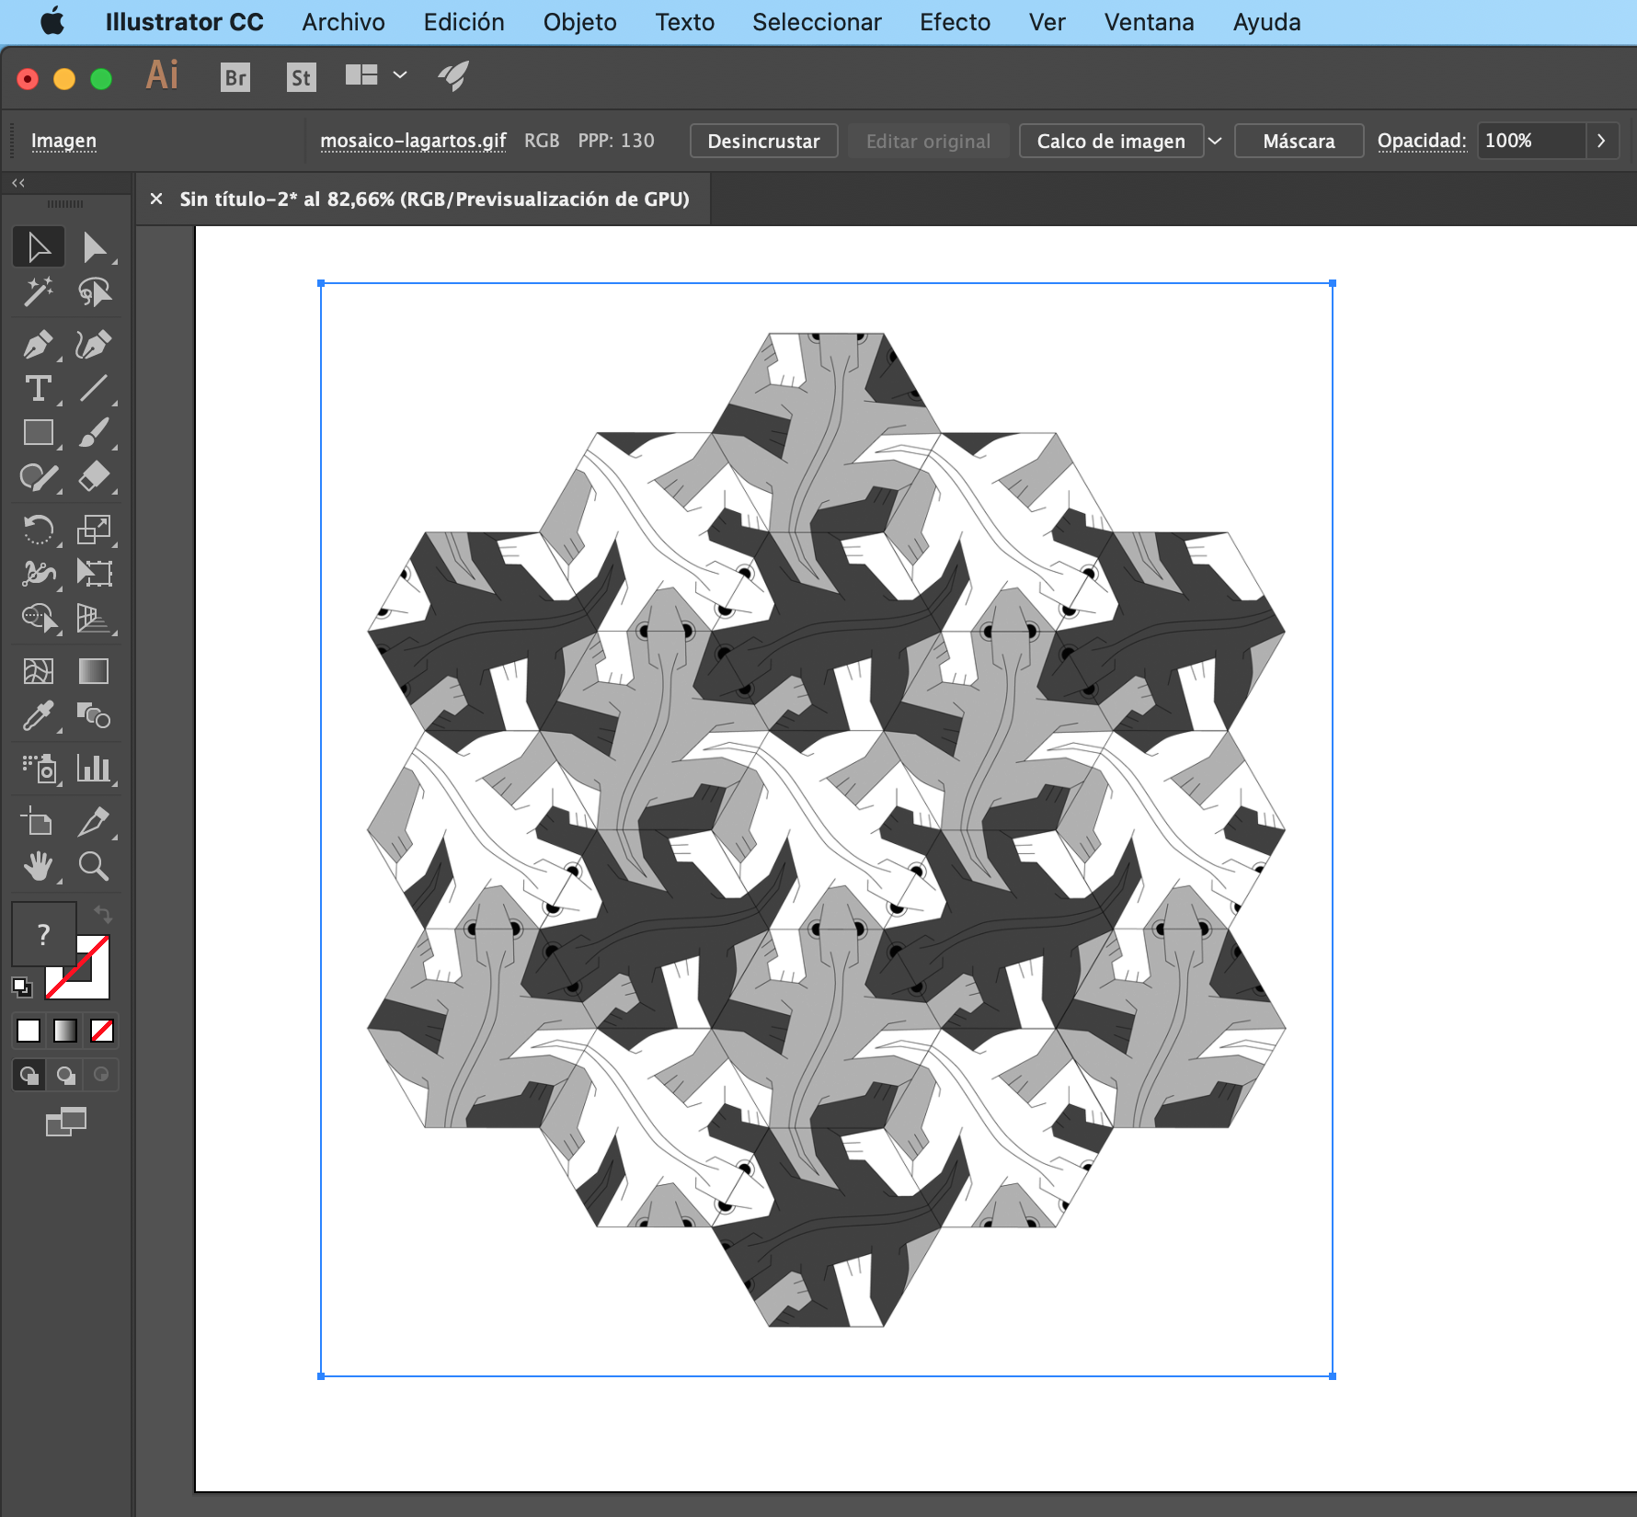Select the Column Graph tool
The width and height of the screenshot is (1637, 1517).
[94, 769]
